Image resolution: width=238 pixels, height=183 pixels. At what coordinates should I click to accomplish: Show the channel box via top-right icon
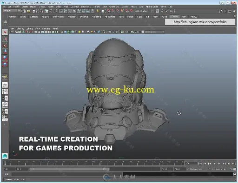[234, 11]
